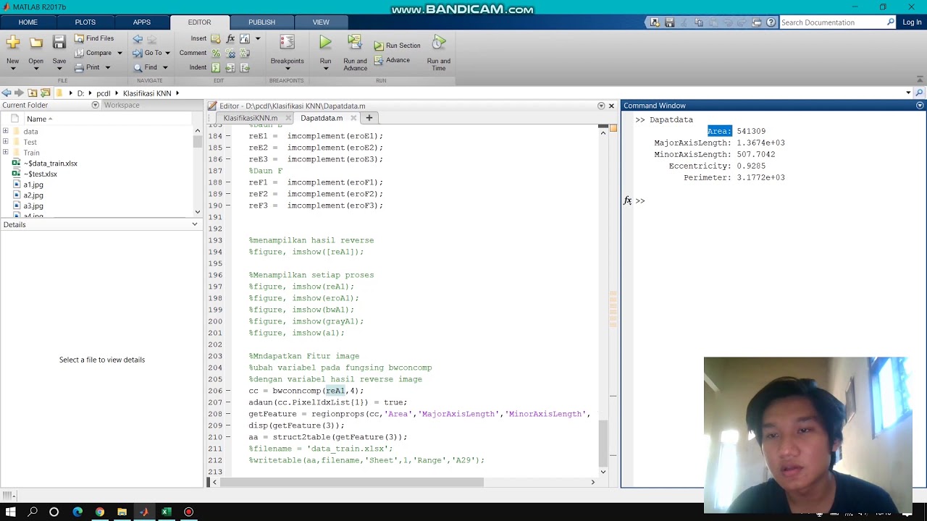Open the Compare dropdown arrow
The image size is (927, 521).
point(119,53)
